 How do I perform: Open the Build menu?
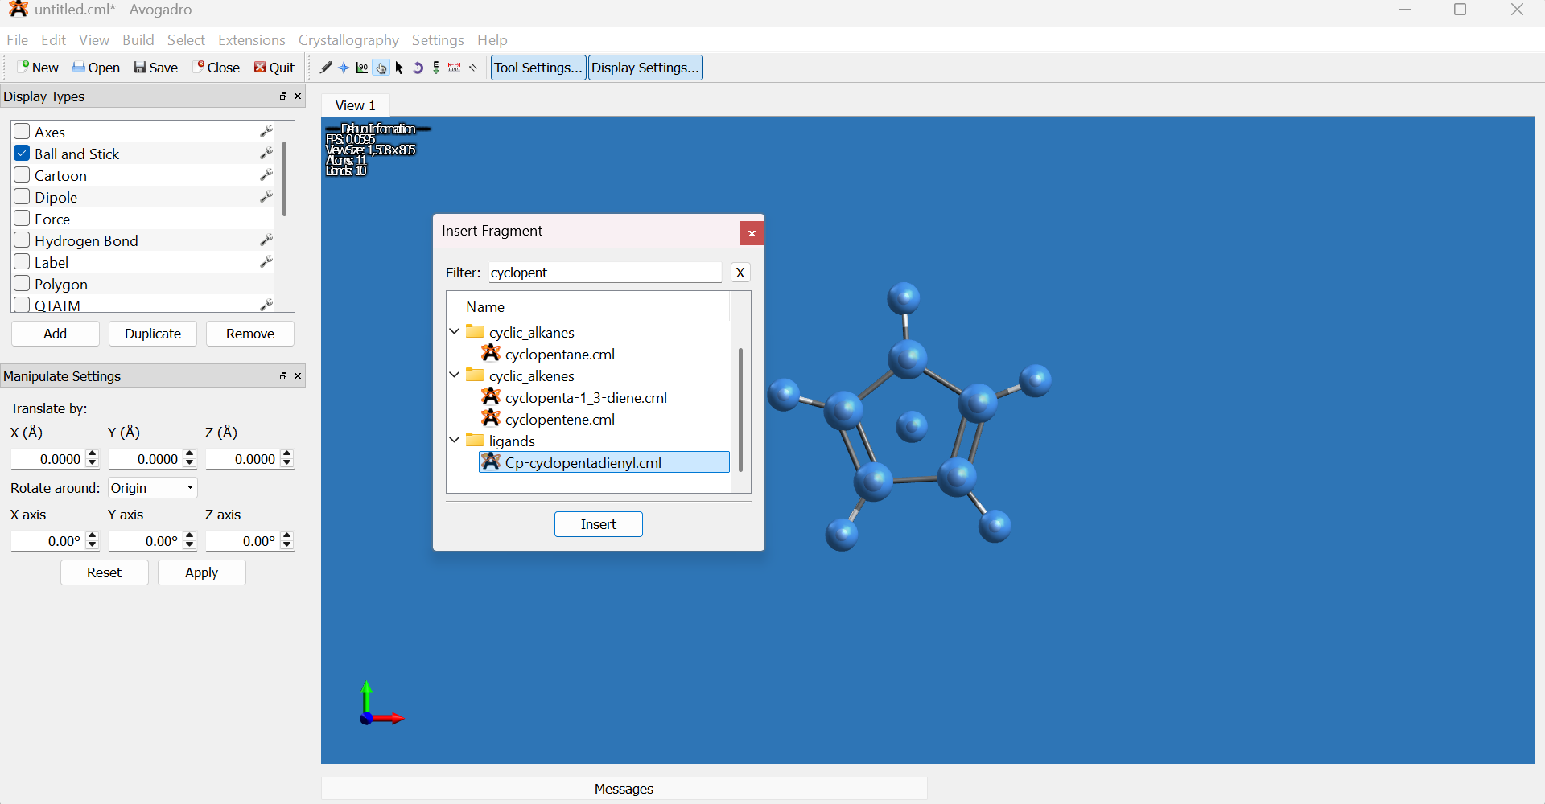point(138,40)
